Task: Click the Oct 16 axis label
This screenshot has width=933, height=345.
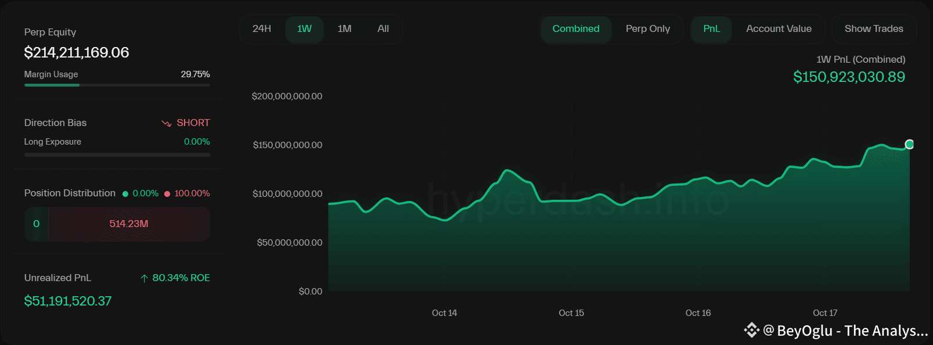Action: tap(698, 313)
